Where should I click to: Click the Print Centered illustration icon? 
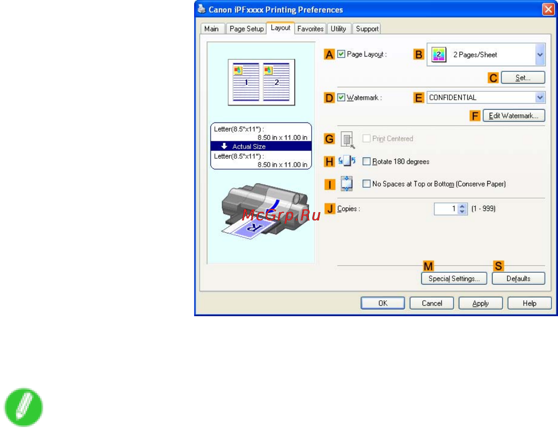tap(347, 140)
